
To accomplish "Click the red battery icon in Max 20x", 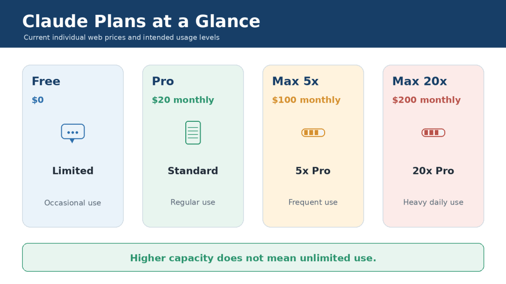I will (433, 133).
